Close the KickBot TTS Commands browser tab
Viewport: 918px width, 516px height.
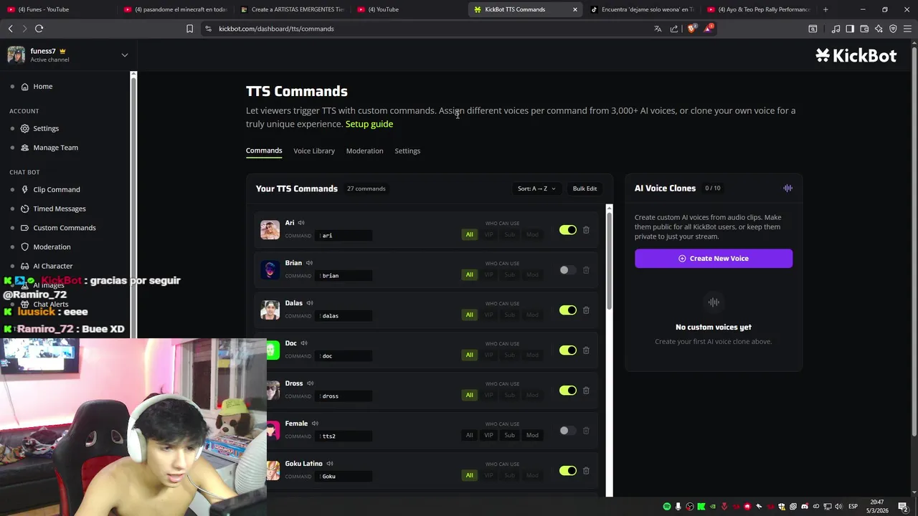(574, 9)
